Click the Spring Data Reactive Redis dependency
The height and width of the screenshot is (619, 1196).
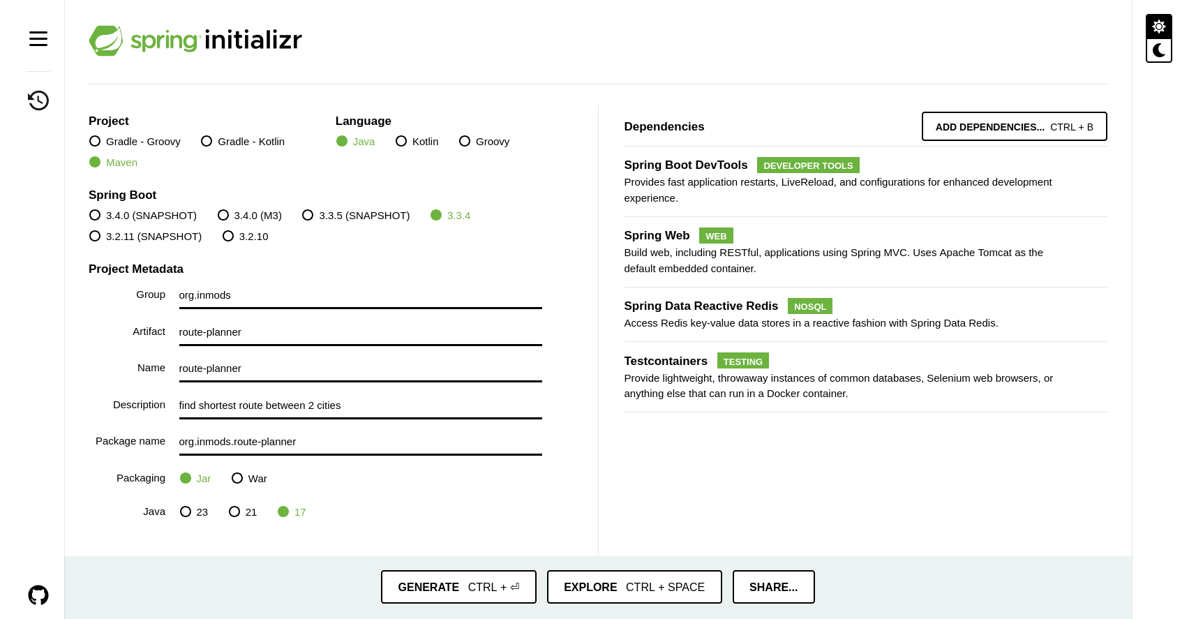coord(865,315)
